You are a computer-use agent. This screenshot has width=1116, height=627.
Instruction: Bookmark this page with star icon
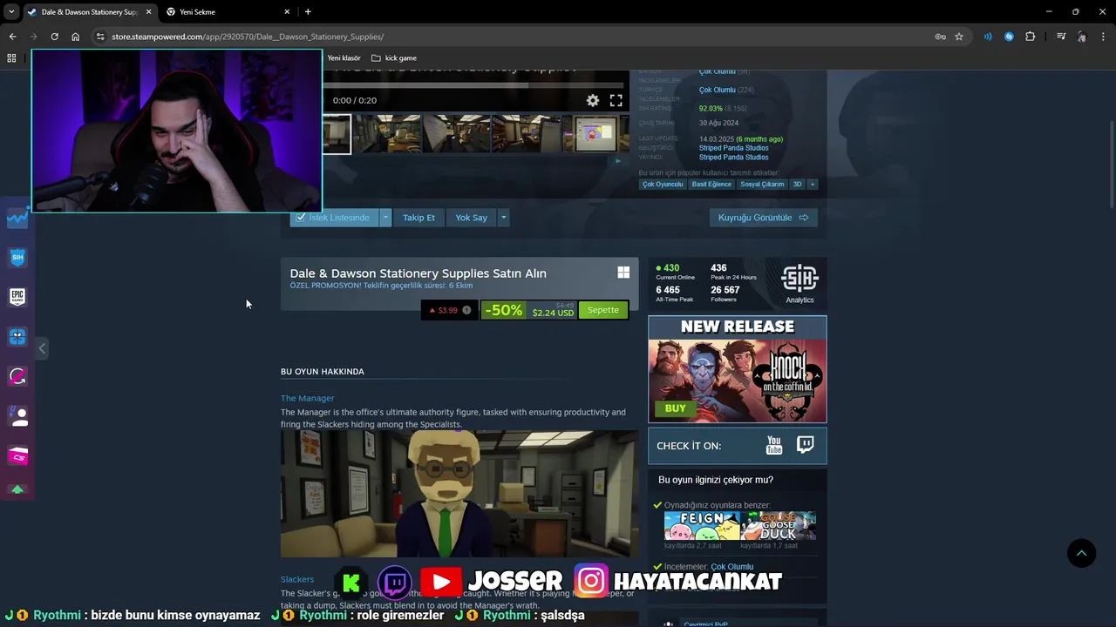pyautogui.click(x=959, y=37)
